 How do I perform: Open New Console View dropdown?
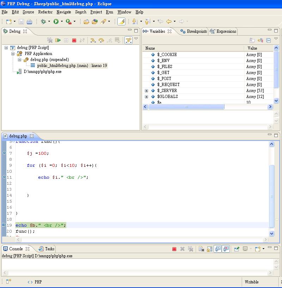[263, 249]
